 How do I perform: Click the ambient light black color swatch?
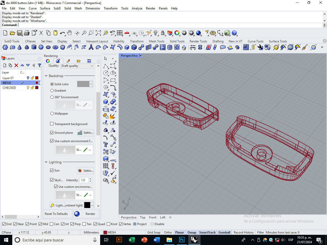tap(87, 205)
